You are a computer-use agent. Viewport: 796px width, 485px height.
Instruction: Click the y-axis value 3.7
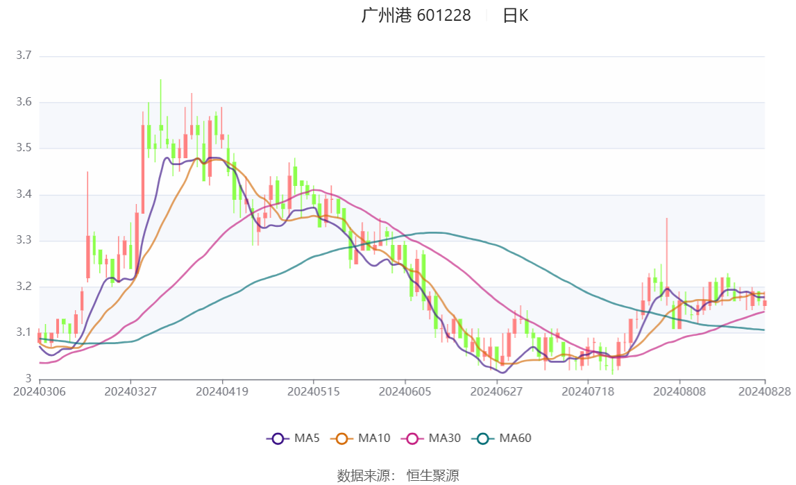coord(24,56)
